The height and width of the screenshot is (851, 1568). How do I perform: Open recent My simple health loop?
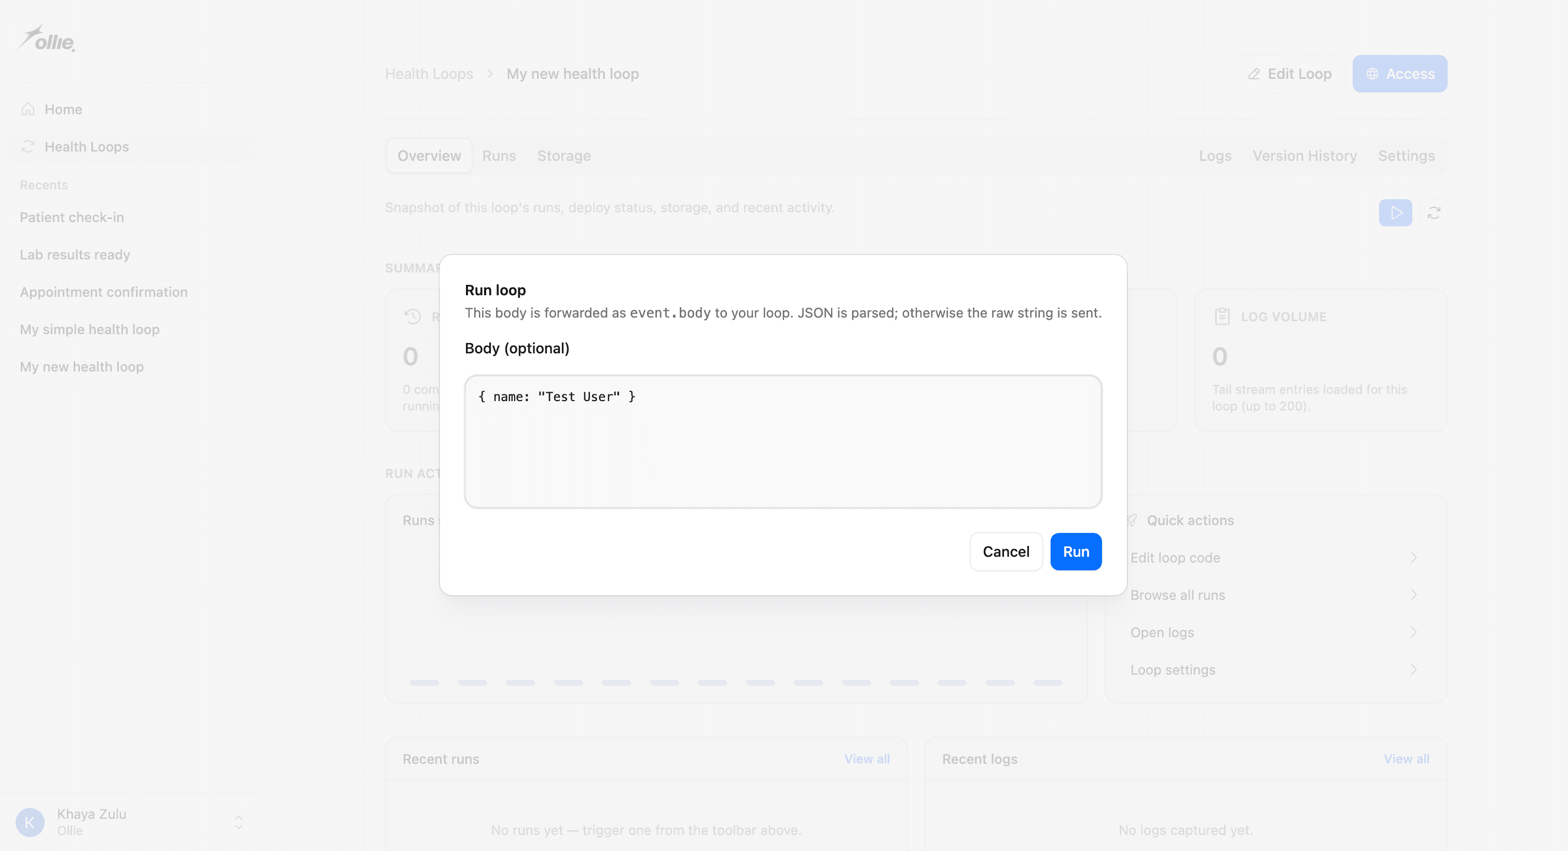click(89, 330)
